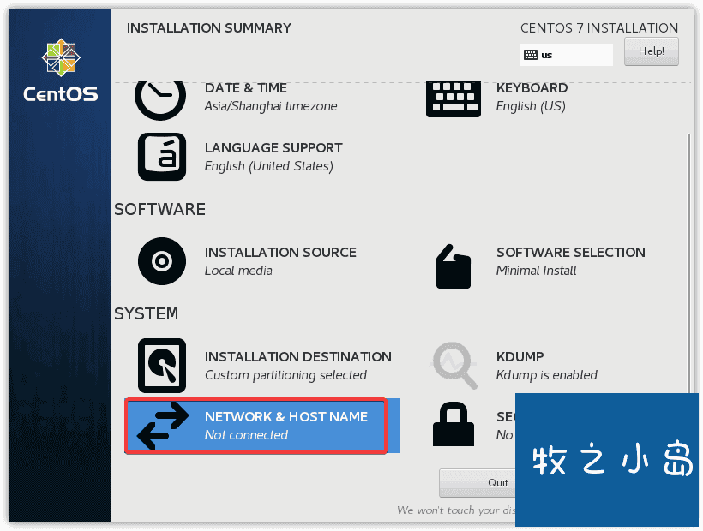Open the Security Policy padlock icon
This screenshot has height=531, width=703.
point(454,425)
